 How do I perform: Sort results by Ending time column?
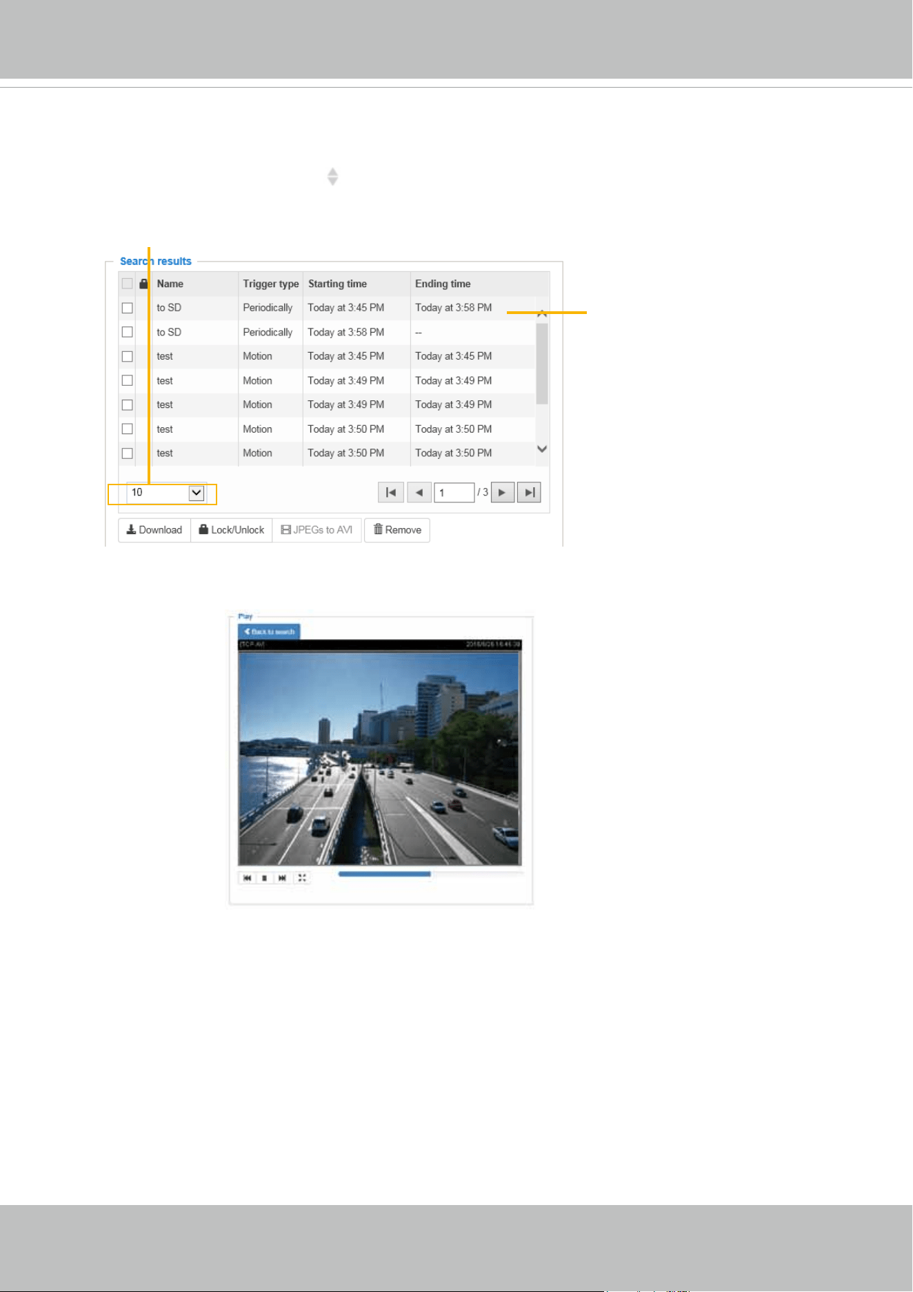(x=443, y=284)
